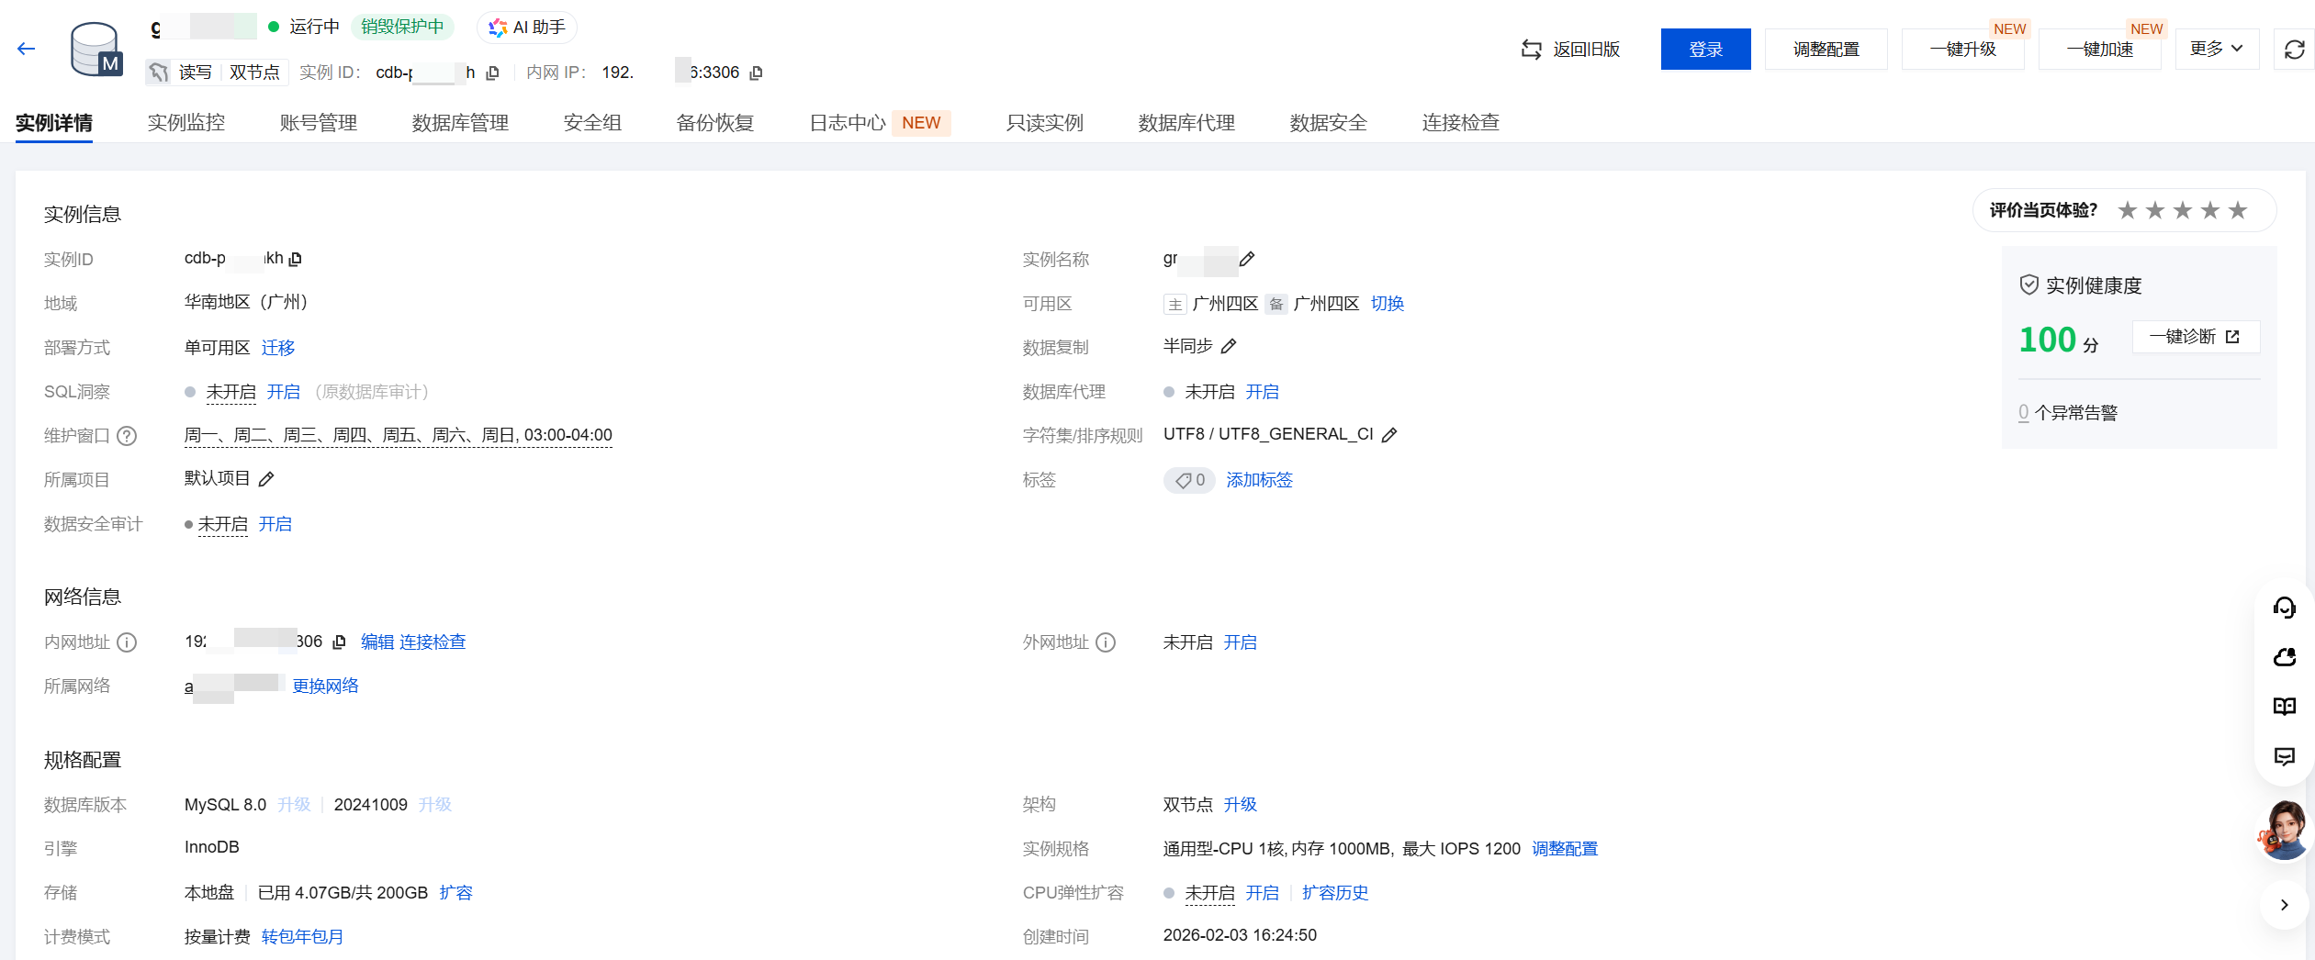Click the 维护窗口 schedule text
The height and width of the screenshot is (960, 2315).
[399, 435]
